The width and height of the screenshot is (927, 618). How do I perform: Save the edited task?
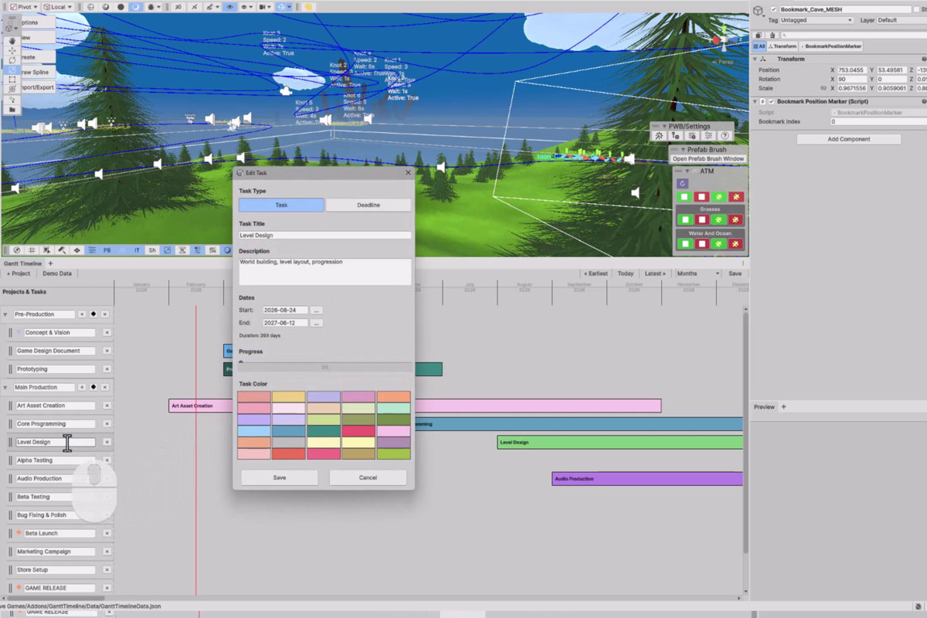point(280,477)
